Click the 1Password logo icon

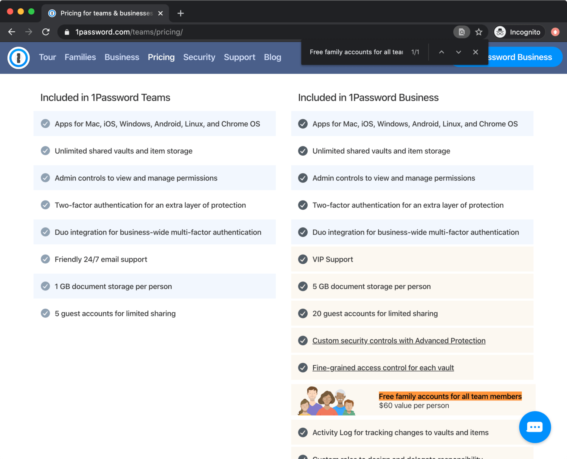click(19, 58)
